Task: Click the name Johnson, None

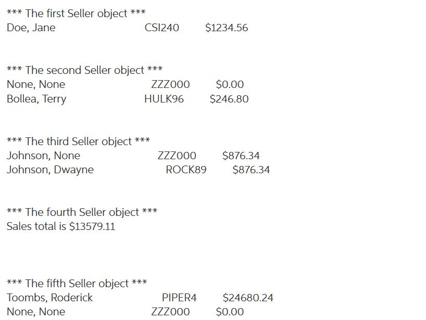Action: click(43, 156)
